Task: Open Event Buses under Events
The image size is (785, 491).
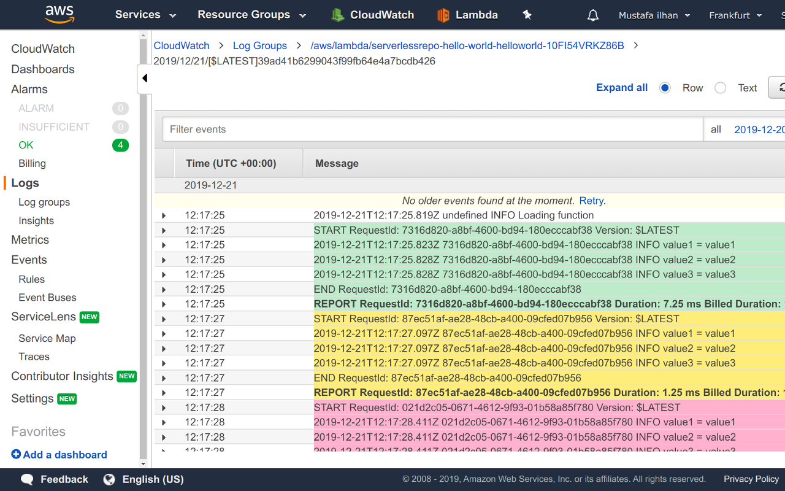Action: coord(47,298)
